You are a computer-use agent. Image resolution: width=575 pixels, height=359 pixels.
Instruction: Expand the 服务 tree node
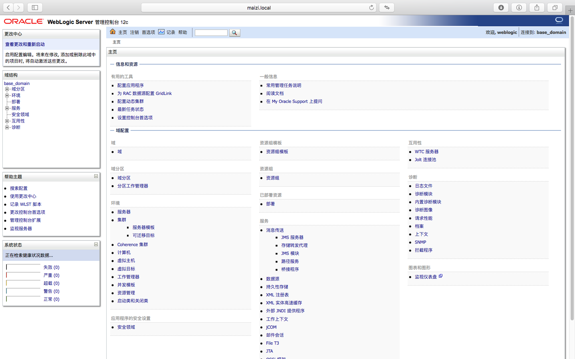[7, 108]
